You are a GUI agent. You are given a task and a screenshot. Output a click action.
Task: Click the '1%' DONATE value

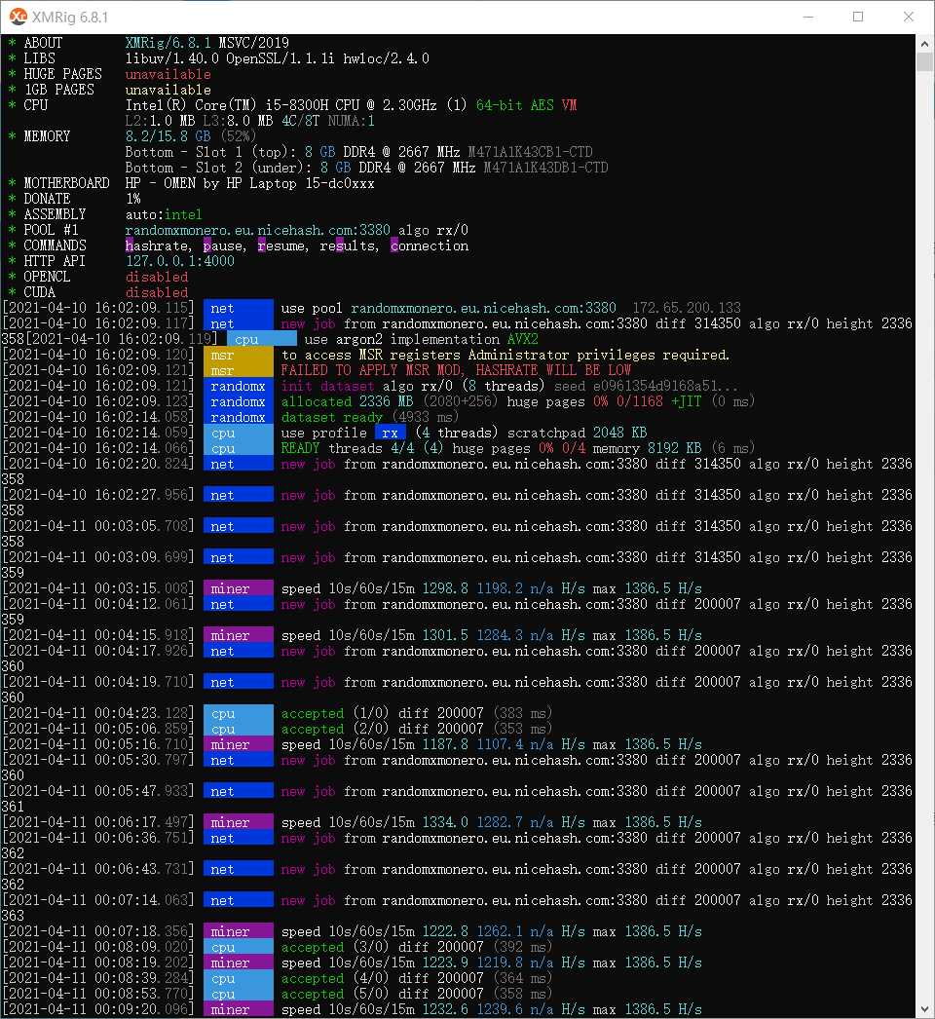[132, 199]
